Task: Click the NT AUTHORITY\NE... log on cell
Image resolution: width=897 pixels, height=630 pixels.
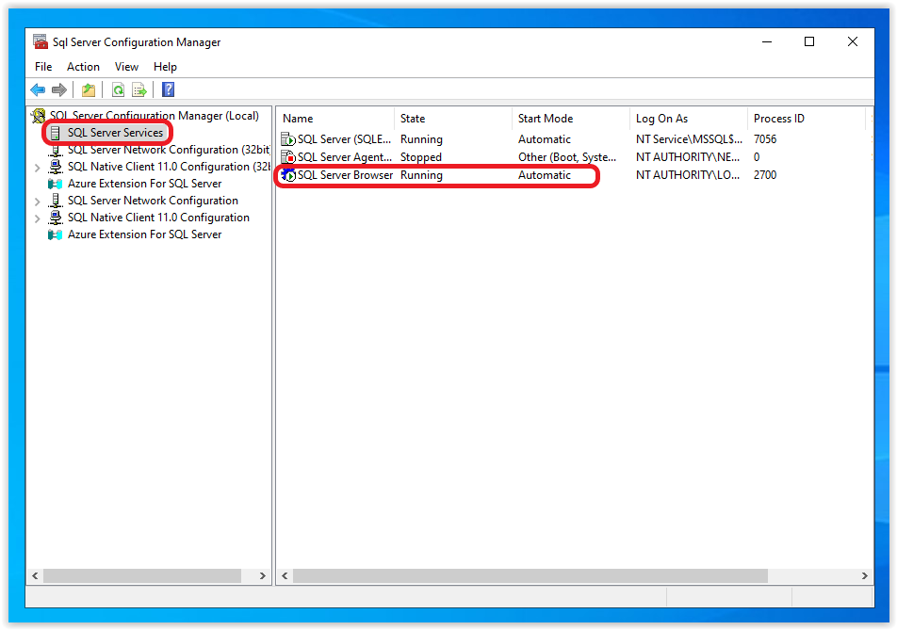Action: click(x=688, y=156)
